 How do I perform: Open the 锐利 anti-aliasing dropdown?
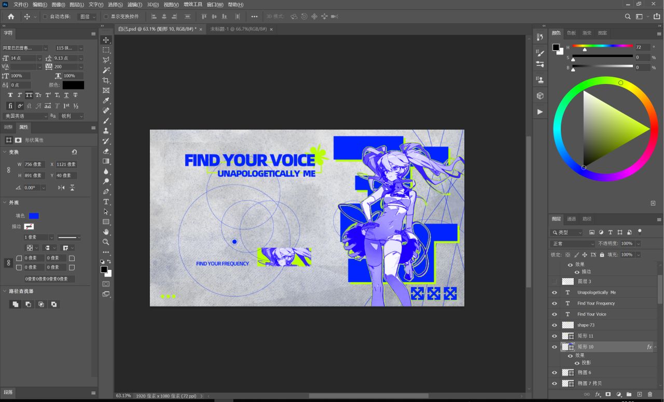point(71,116)
